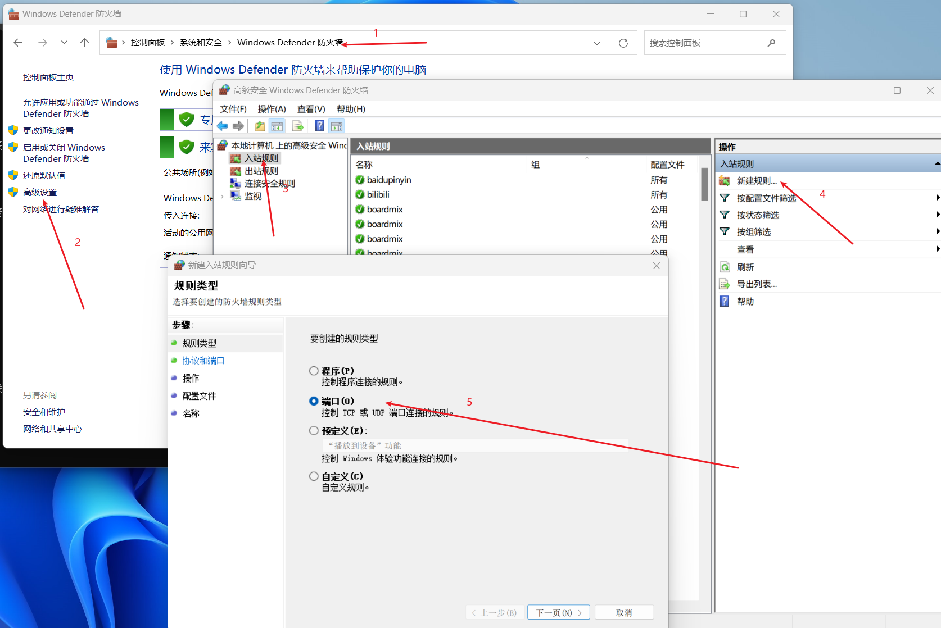This screenshot has width=941, height=628.
Task: Open 按状态筛选 filter action
Action: 758,215
